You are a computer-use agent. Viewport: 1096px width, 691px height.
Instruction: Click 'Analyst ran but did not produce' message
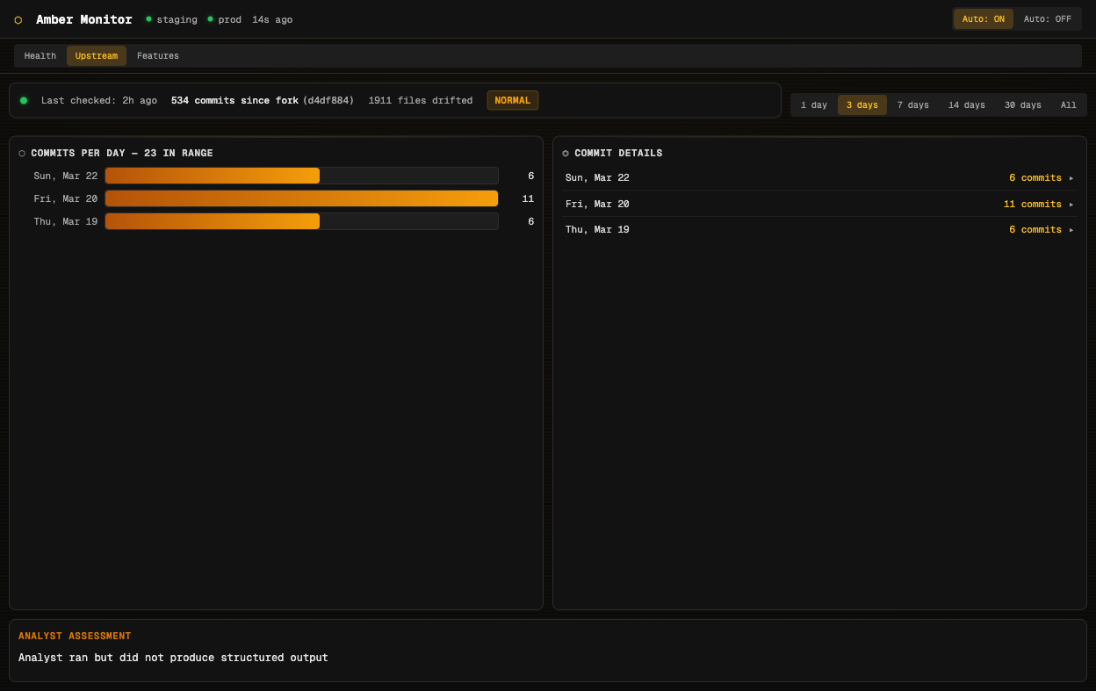173,658
